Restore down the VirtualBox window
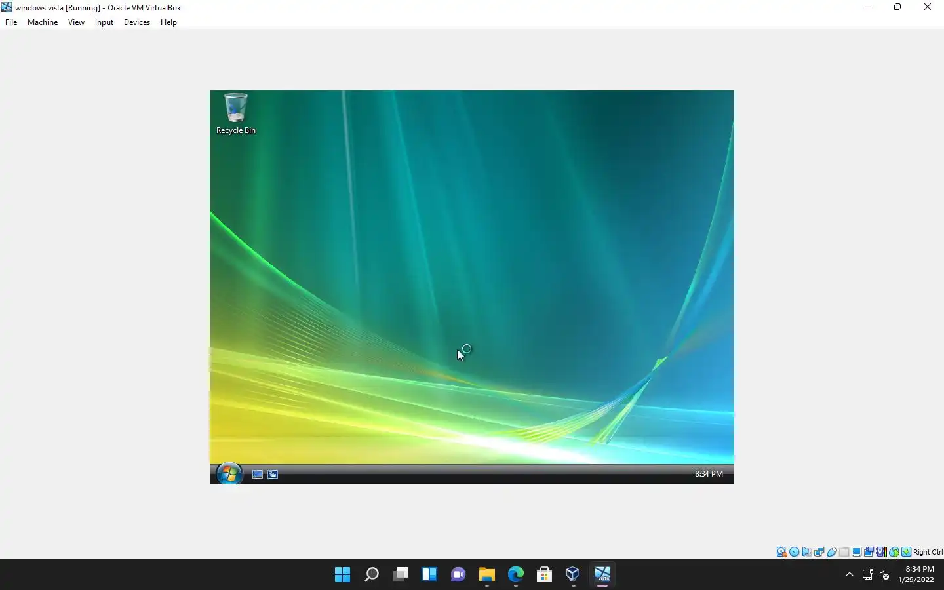This screenshot has height=590, width=944. 897,7
